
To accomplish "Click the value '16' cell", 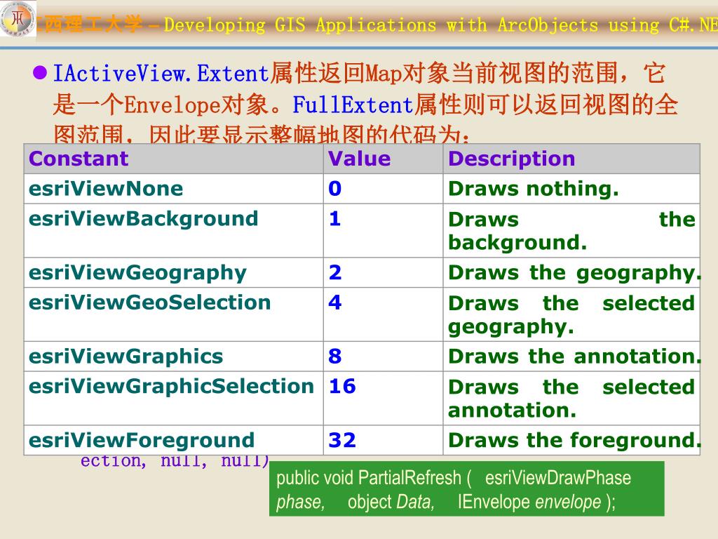I will pos(383,399).
